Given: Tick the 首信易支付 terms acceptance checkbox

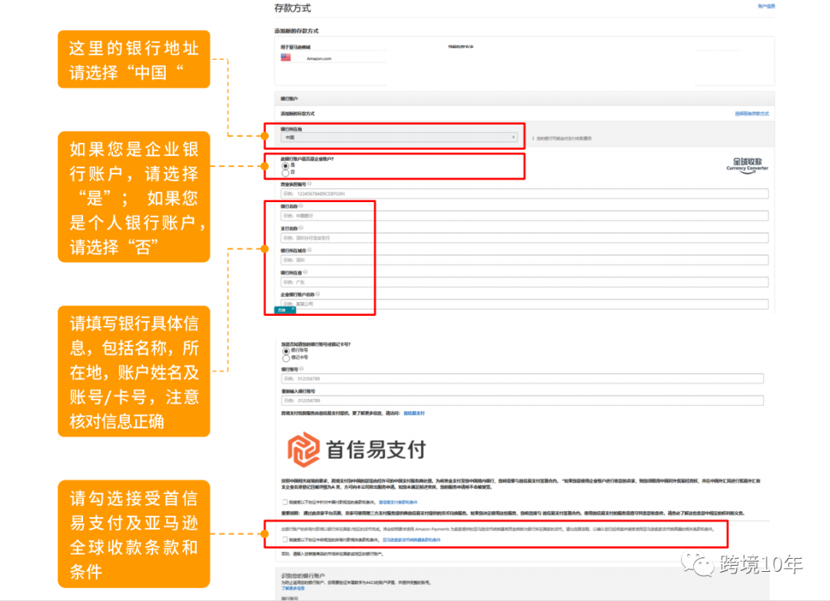Looking at the screenshot, I should pyautogui.click(x=285, y=501).
